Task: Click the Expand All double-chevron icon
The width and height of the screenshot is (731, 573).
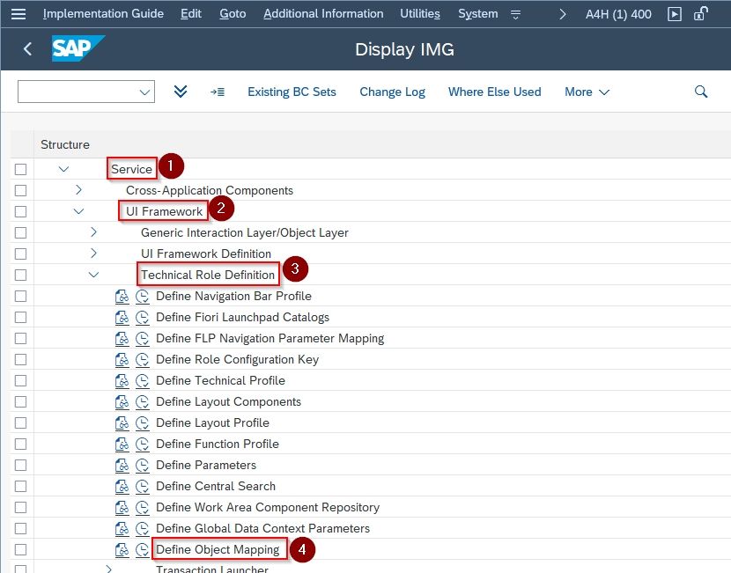Action: pos(181,92)
